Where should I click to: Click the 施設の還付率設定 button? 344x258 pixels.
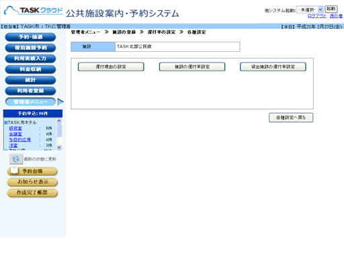click(192, 67)
